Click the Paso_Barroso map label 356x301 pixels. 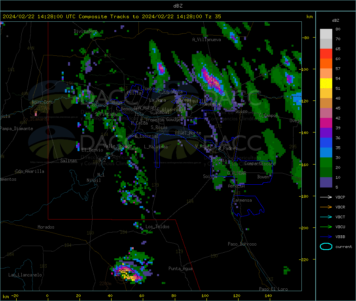242,244
